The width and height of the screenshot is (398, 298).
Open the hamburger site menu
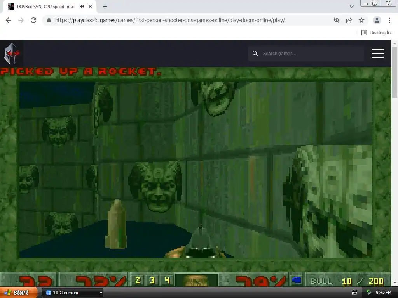pyautogui.click(x=378, y=54)
